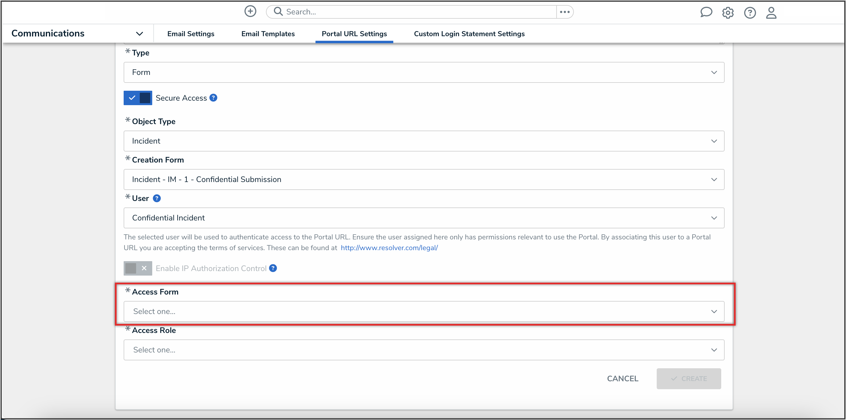Click the plus quick-create icon

[250, 12]
